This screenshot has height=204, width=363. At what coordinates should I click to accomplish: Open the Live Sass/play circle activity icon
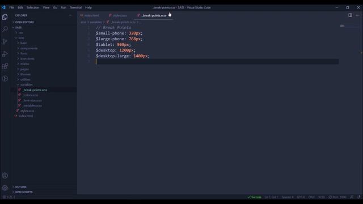[5, 79]
